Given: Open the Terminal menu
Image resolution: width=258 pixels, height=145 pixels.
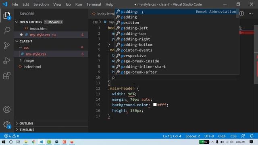Looking at the screenshot, I should [94, 4].
